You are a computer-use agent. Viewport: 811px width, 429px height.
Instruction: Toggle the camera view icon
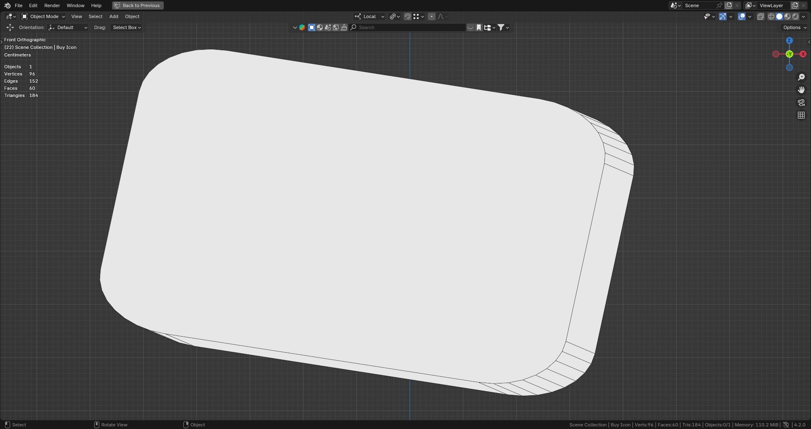click(x=801, y=103)
